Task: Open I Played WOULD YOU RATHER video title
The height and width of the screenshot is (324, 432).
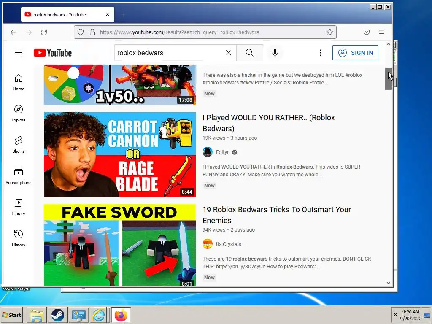Action: [x=269, y=123]
